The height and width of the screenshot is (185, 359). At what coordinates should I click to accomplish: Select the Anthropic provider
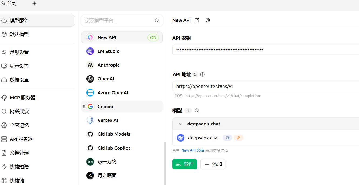tap(122, 65)
